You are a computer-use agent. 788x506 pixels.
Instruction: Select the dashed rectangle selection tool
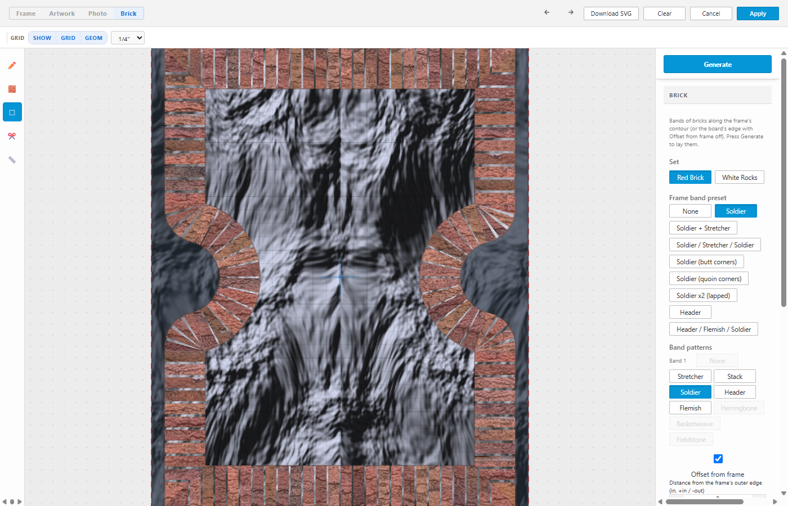point(12,112)
